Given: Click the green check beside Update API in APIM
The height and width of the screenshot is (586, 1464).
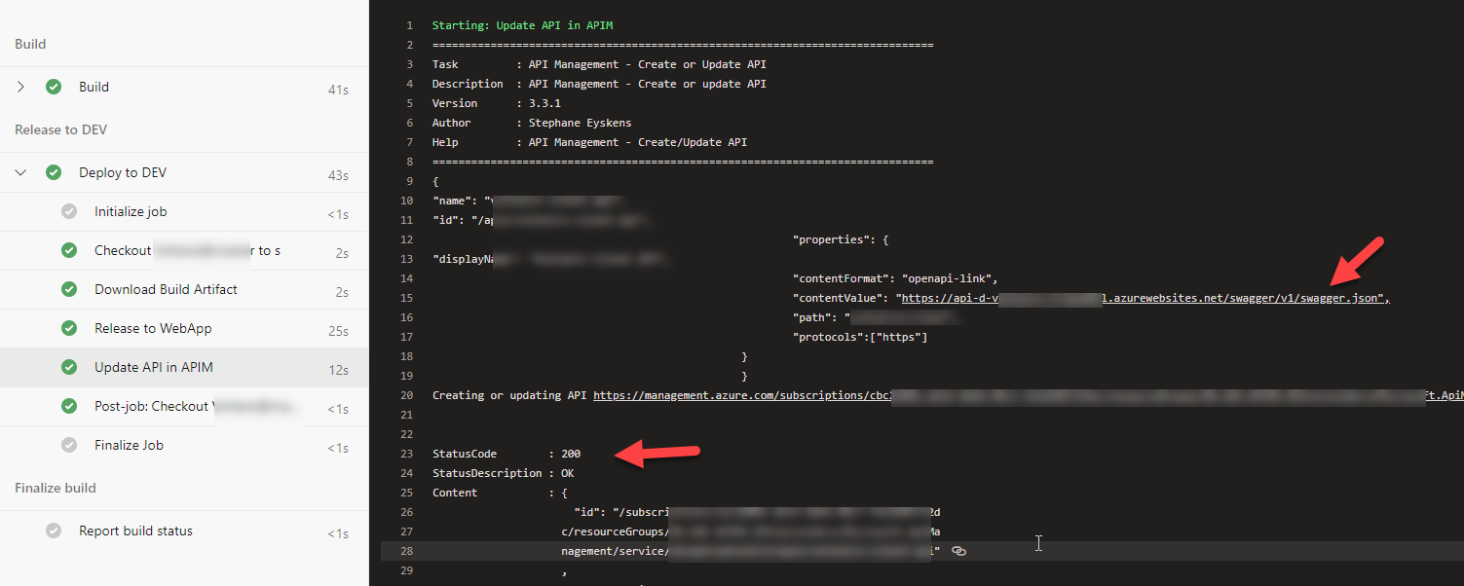Looking at the screenshot, I should [69, 367].
